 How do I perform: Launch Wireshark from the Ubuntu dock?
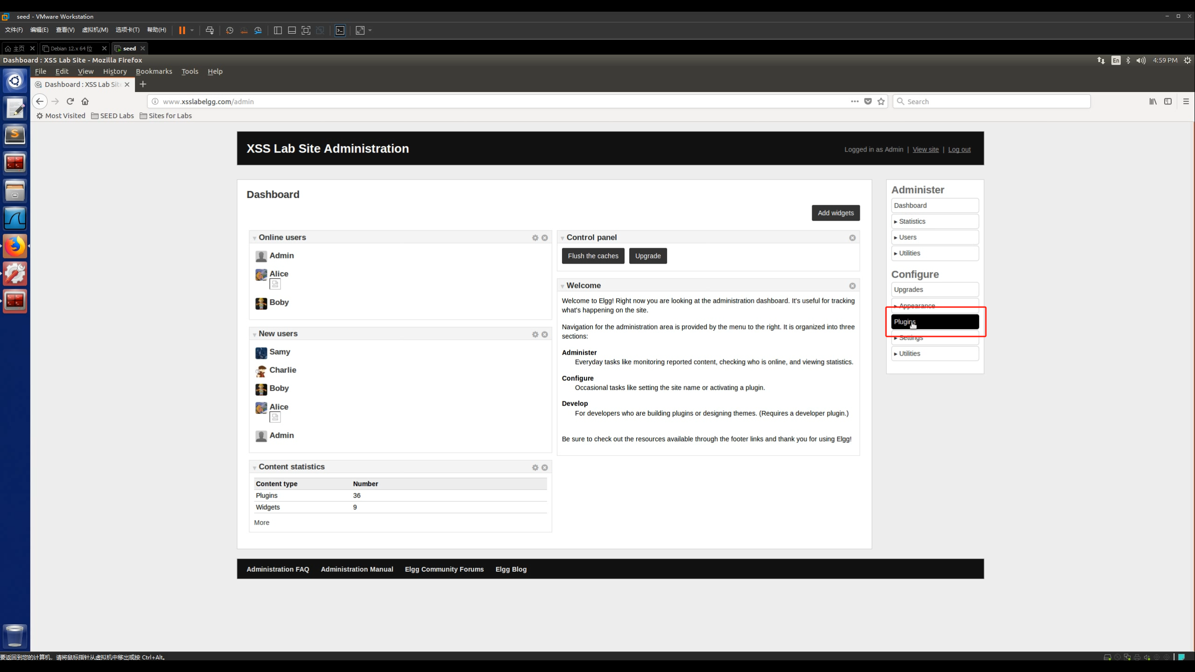[x=15, y=218]
